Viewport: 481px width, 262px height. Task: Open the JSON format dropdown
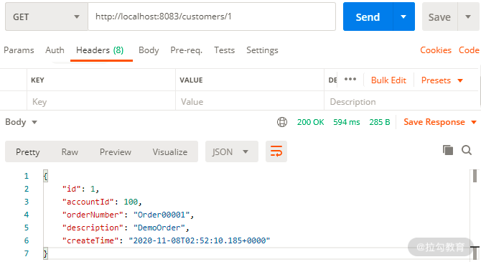232,151
